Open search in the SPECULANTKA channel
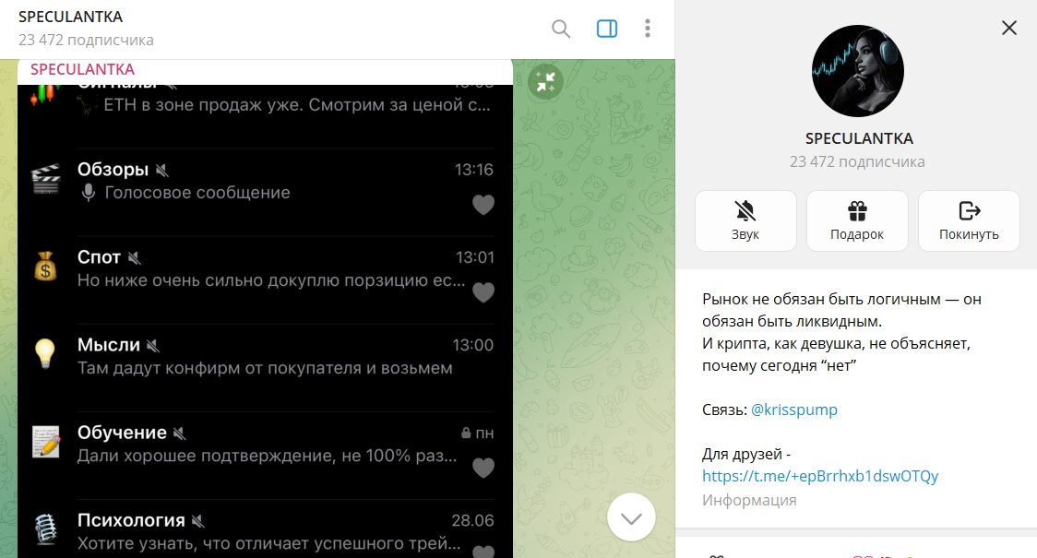Viewport: 1037px width, 558px height. click(x=561, y=29)
